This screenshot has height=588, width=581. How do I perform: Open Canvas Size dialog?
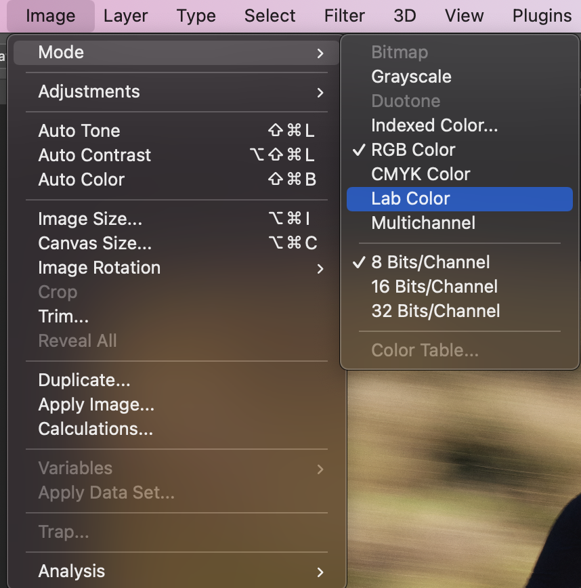176,243
